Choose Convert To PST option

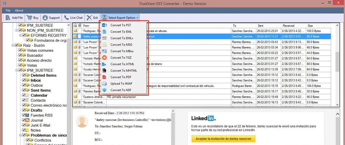tap(120, 25)
